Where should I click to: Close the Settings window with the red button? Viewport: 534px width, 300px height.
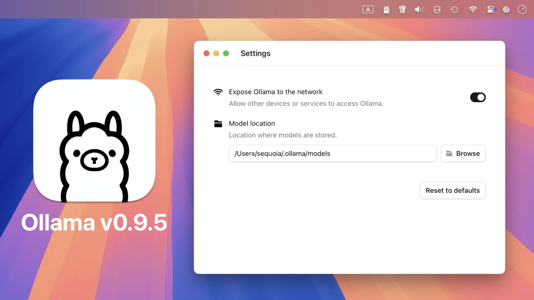pos(206,53)
